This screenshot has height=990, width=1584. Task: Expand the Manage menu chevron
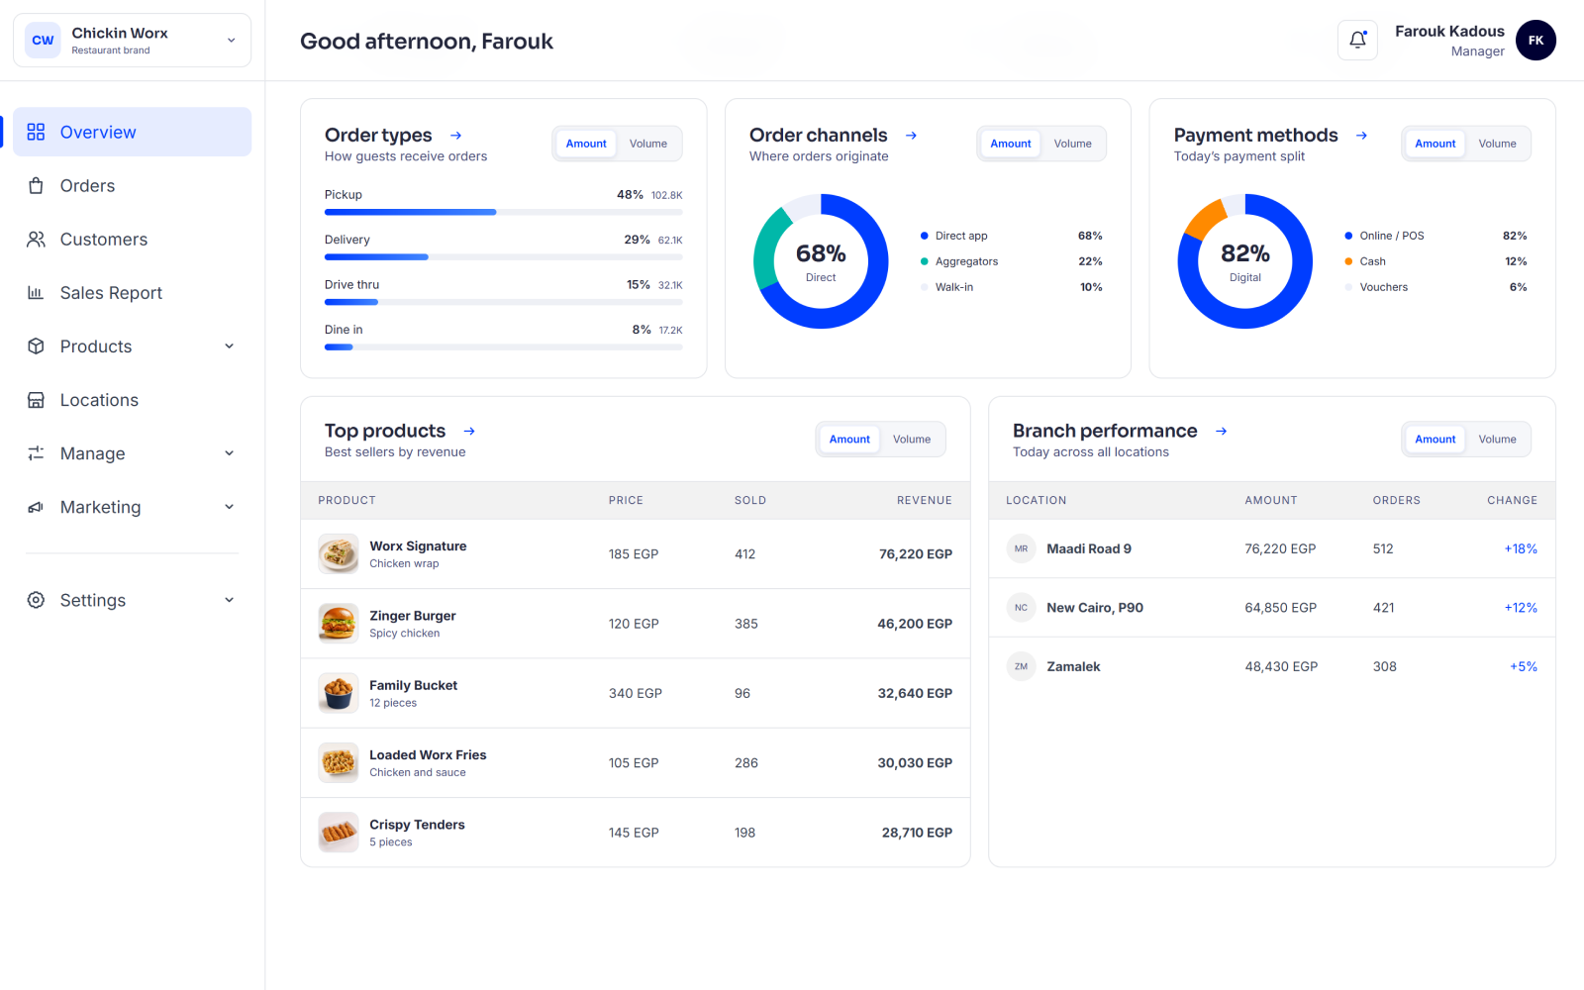click(230, 453)
